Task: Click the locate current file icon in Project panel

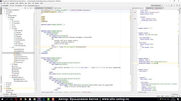Action: (25, 8)
